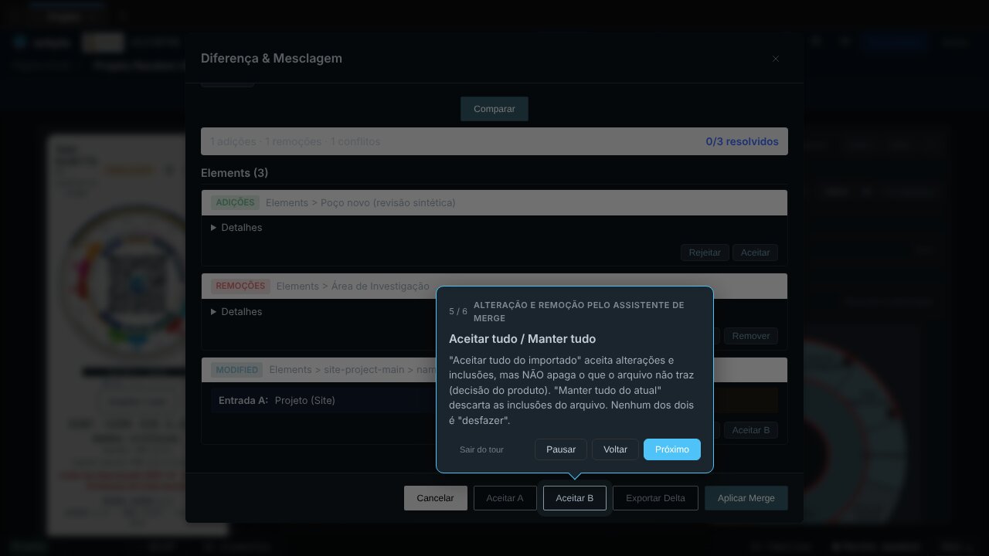Click the '1 adições · 1 remoções · 1 conflitos' summary
The width and height of the screenshot is (989, 556).
295,142
